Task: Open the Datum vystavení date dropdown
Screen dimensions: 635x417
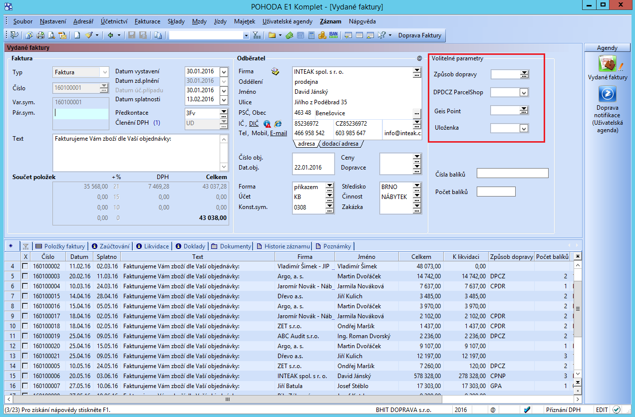Action: [x=223, y=71]
